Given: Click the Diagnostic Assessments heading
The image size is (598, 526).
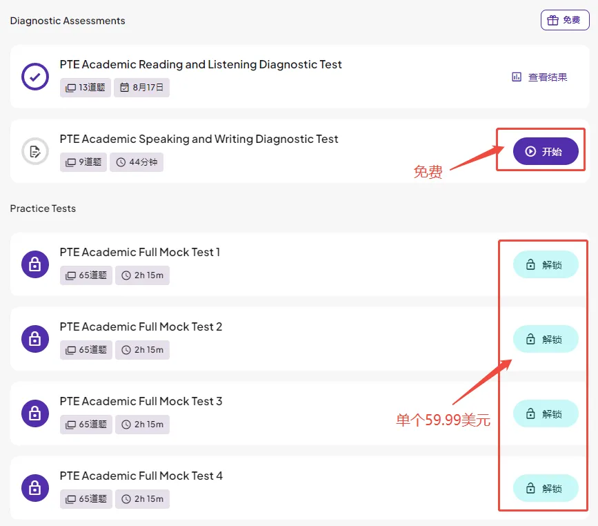Looking at the screenshot, I should 68,21.
